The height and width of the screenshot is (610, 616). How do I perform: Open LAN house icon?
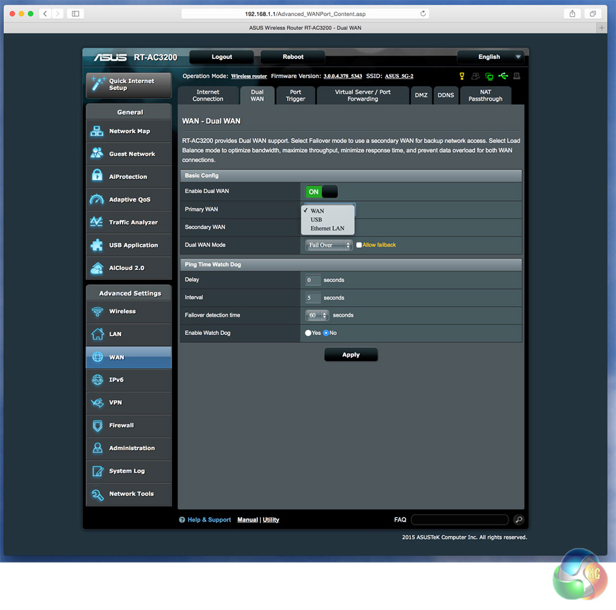97,334
